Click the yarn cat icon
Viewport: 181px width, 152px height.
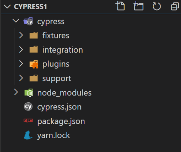coord(28,135)
